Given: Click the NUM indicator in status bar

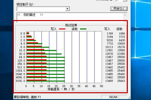Looking at the screenshot, I should click(x=113, y=97).
